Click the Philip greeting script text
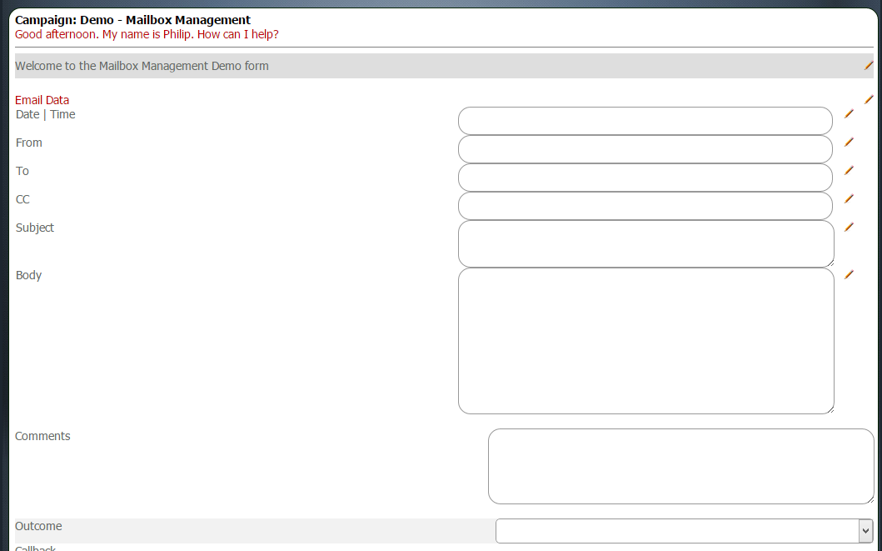Image resolution: width=882 pixels, height=551 pixels. (147, 34)
